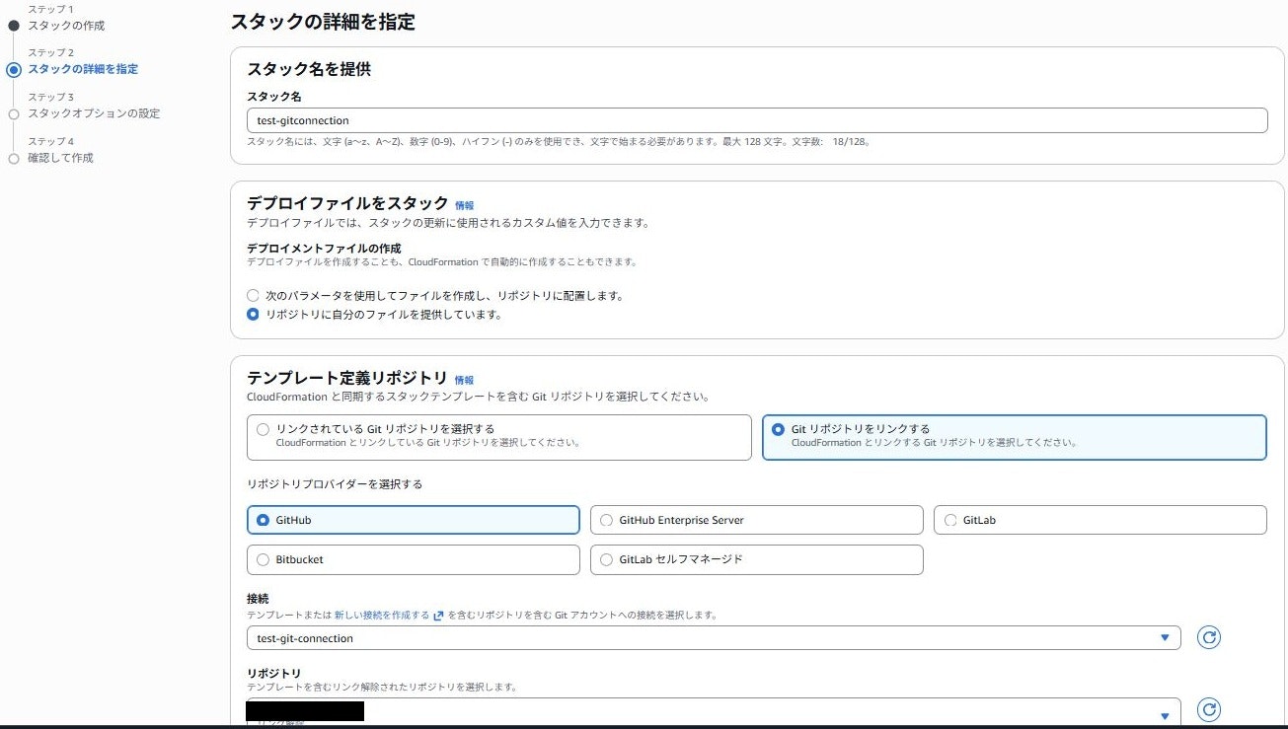1288x729 pixels.
Task: Select GitLab as repository provider
Action: (x=1099, y=520)
